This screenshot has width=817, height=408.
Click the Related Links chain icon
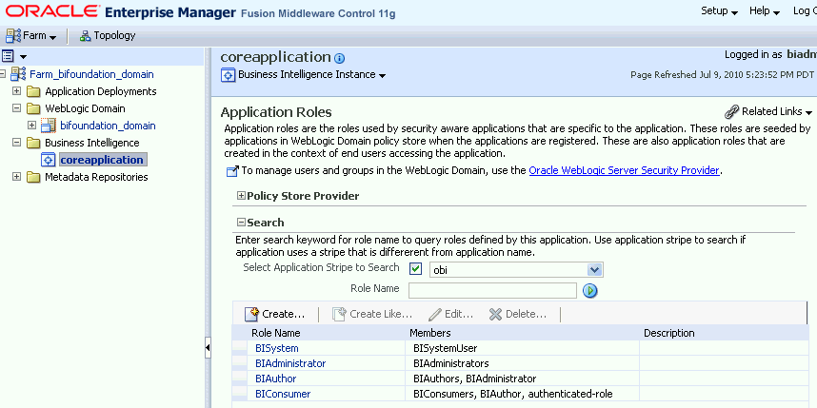tap(732, 111)
